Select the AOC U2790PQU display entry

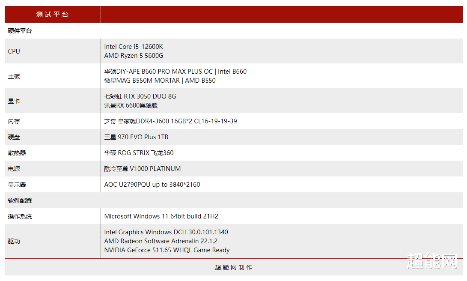pyautogui.click(x=153, y=184)
